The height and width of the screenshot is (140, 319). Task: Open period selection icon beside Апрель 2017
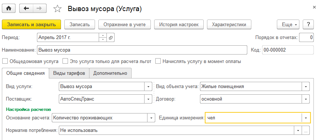pos(111,38)
